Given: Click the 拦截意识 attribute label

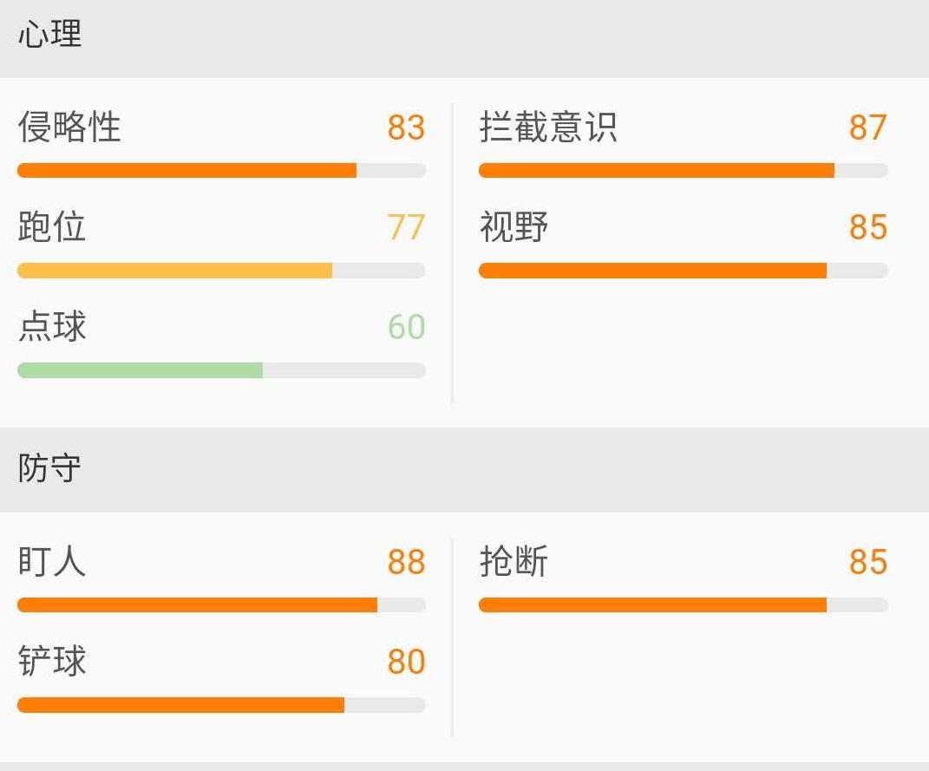Looking at the screenshot, I should pos(548,127).
